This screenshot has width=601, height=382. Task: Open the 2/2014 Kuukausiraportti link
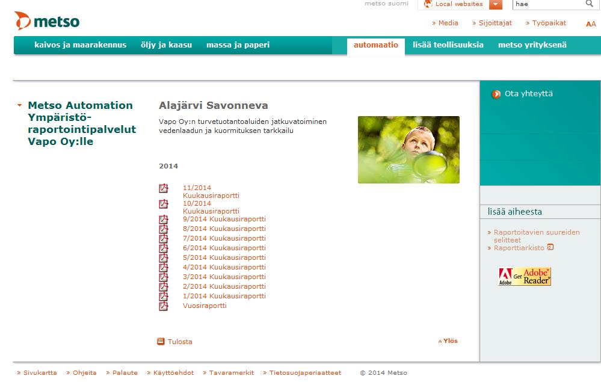[224, 286]
